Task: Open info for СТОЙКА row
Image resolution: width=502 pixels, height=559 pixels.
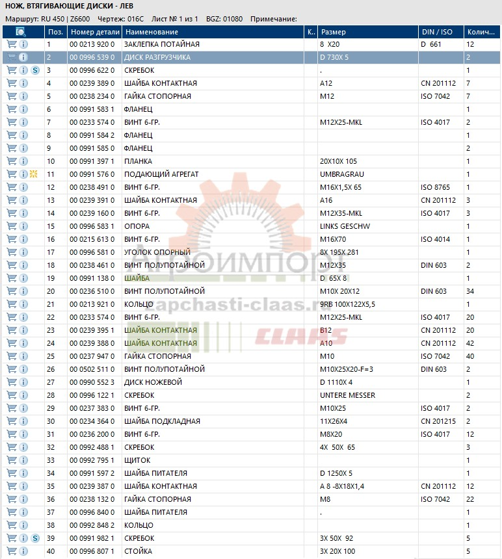Action: pos(23,551)
